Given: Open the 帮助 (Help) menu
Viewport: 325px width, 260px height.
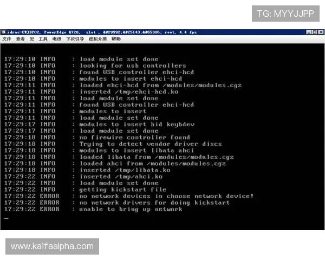Looking at the screenshot, I should 116,39.
